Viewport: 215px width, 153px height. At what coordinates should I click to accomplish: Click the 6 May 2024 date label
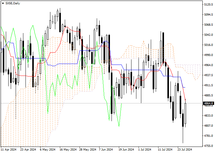click(48, 150)
